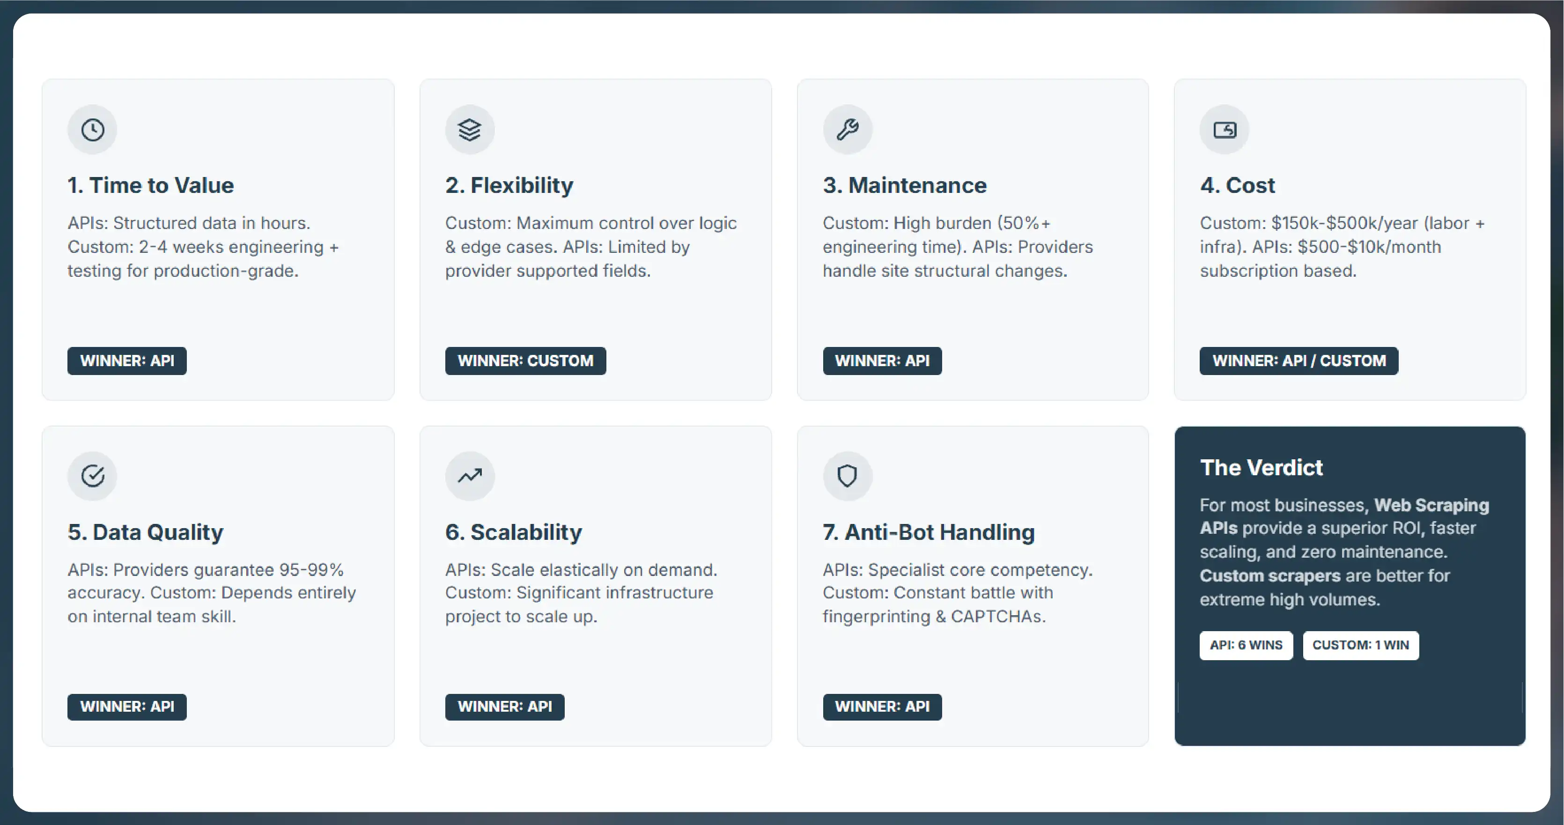This screenshot has height=825, width=1564.
Task: Click the wrench icon for Maintenance
Action: [847, 130]
